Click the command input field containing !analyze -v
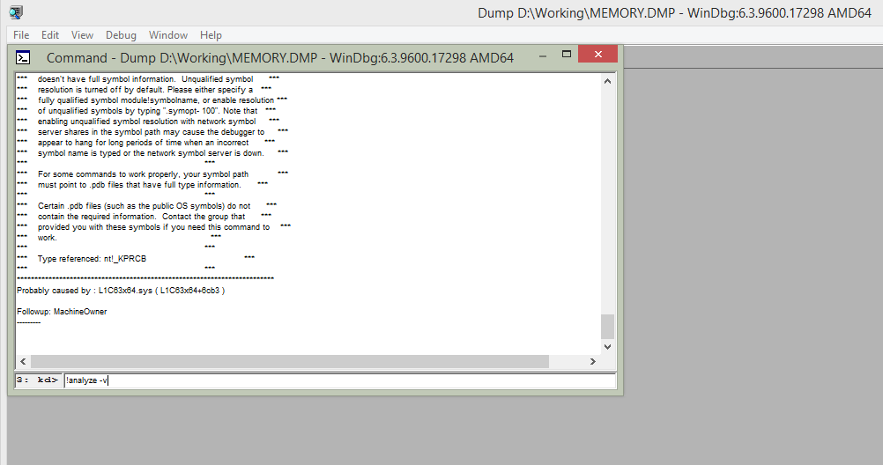The image size is (883, 465). (x=340, y=380)
